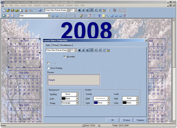The width and height of the screenshot is (177, 128).
Task: Open font name dropdown in main toolbar
Action: 68,10
